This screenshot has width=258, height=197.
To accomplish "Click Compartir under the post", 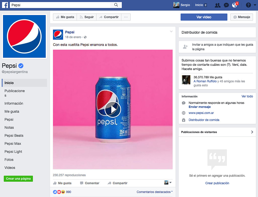I will (x=118, y=183).
